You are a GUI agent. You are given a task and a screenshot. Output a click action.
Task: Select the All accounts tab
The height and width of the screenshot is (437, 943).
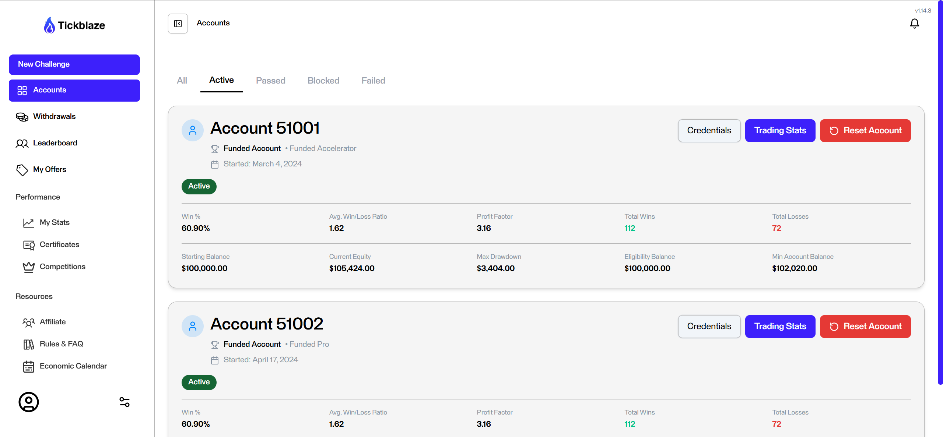click(182, 81)
